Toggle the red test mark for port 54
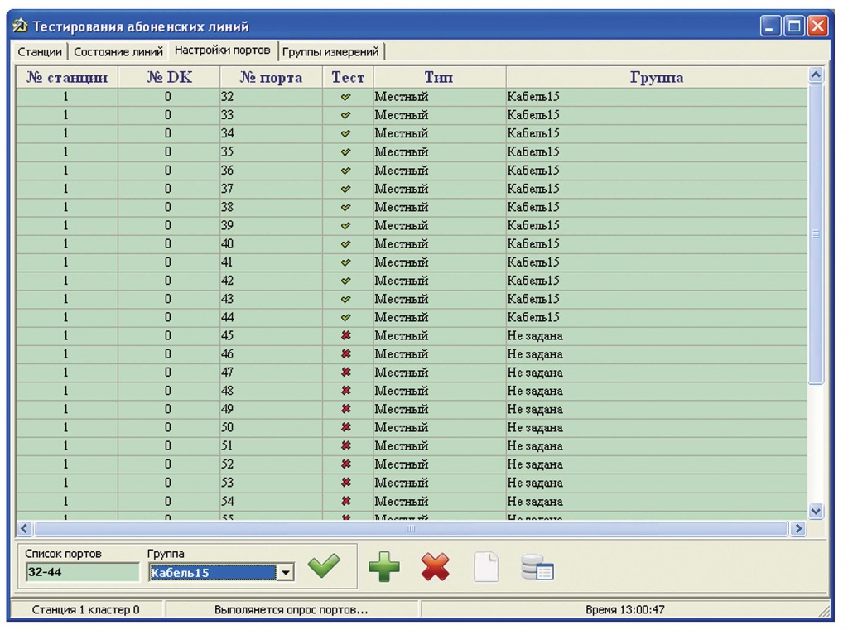Screen dimensions: 848x630 (346, 502)
